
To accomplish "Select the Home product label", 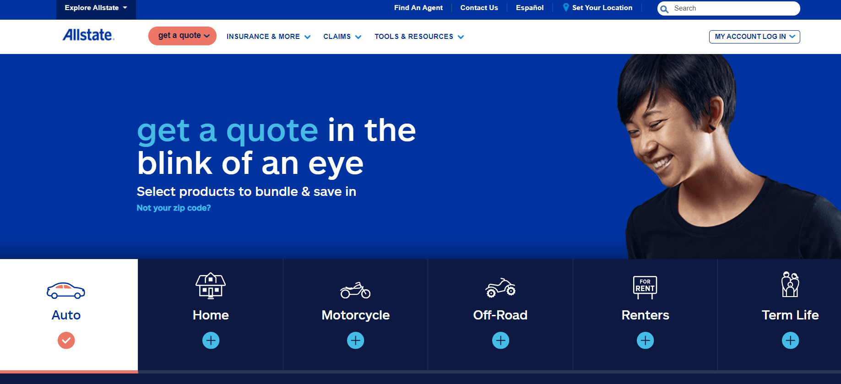I will (x=211, y=315).
